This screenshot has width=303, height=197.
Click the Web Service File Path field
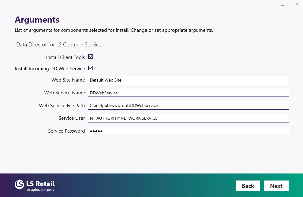[188, 105]
